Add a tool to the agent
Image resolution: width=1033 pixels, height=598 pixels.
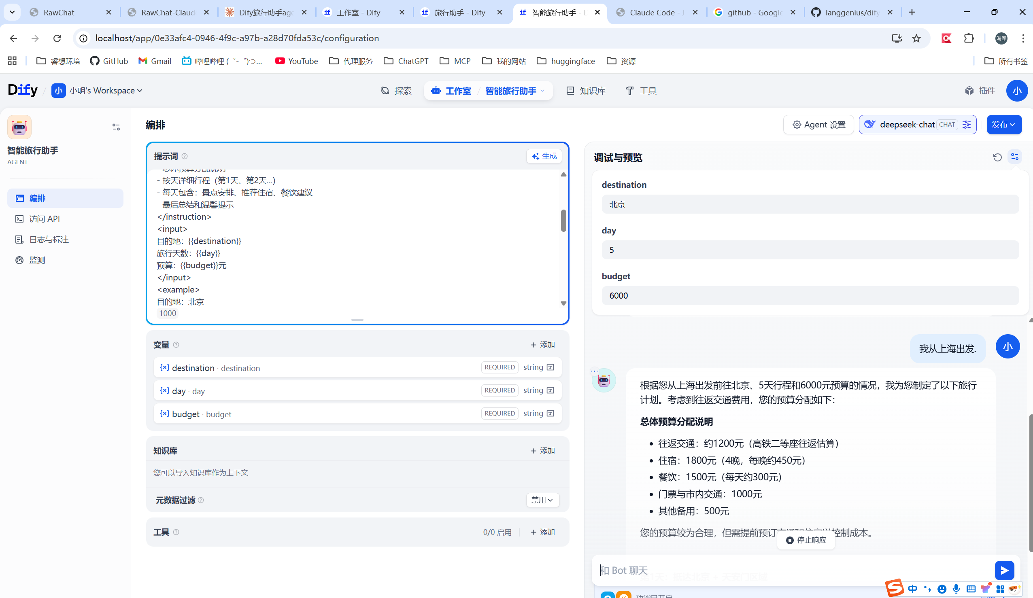coord(542,532)
